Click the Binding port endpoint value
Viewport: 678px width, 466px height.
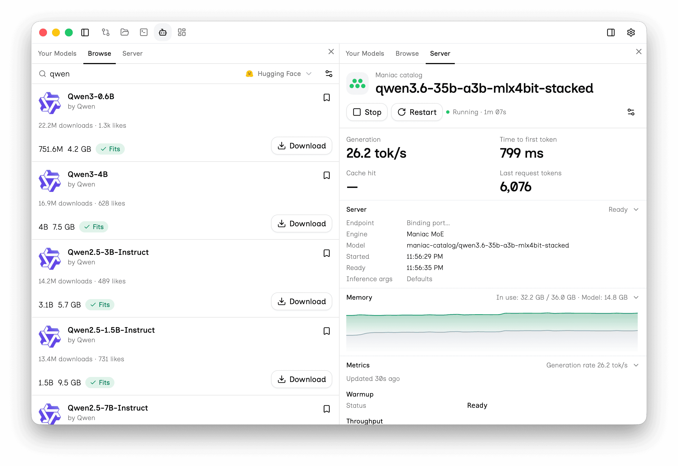[x=428, y=223]
